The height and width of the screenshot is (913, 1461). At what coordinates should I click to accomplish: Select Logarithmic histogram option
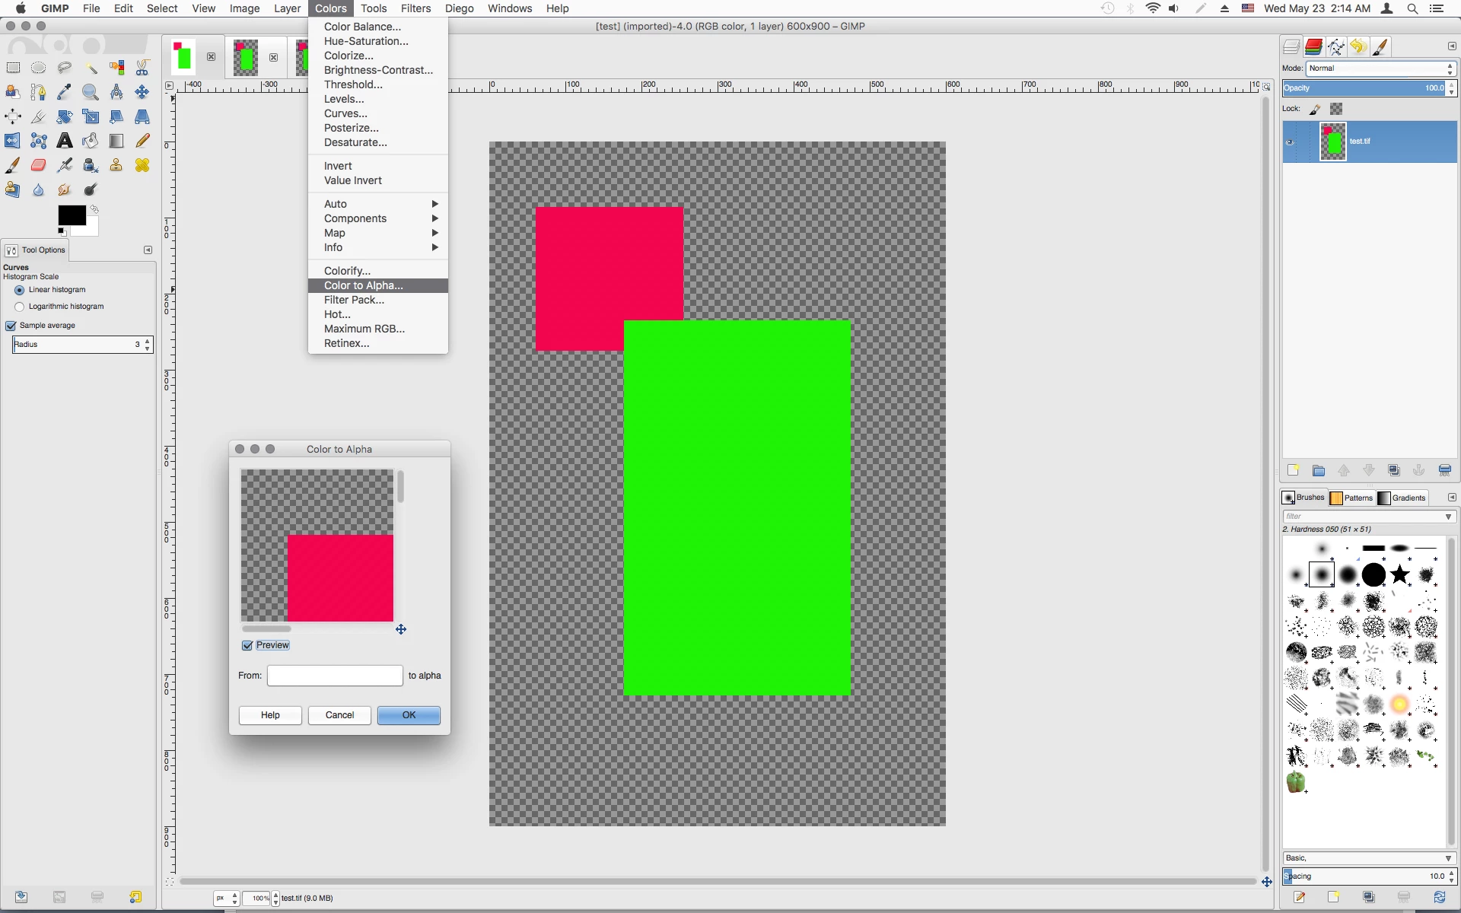click(x=20, y=307)
